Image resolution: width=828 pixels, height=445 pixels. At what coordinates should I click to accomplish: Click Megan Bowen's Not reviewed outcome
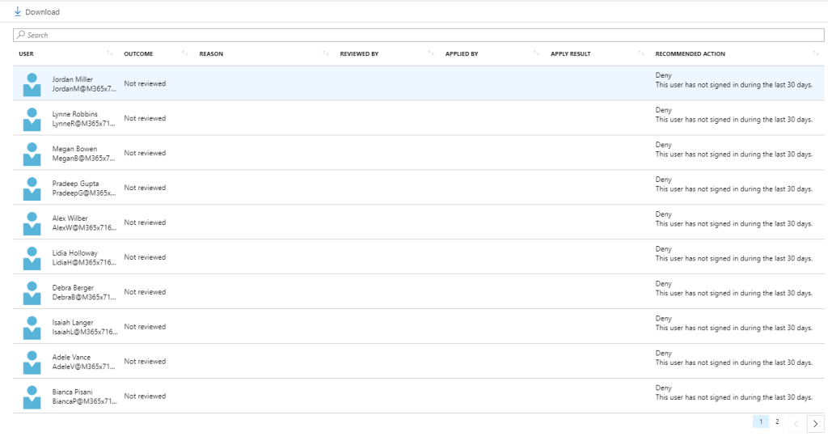(x=145, y=153)
